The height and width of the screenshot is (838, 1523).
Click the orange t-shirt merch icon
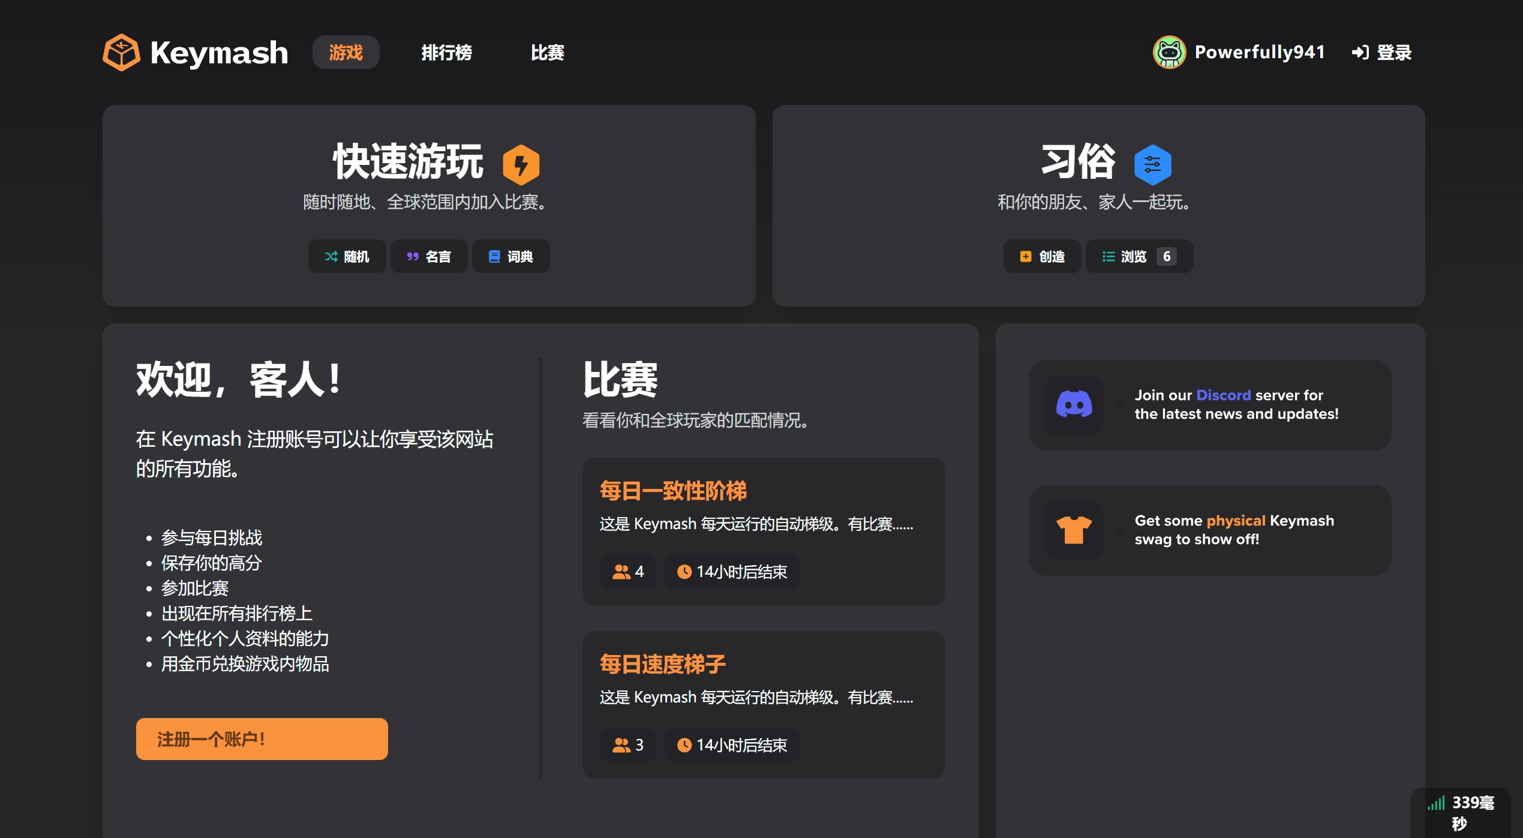pyautogui.click(x=1074, y=530)
